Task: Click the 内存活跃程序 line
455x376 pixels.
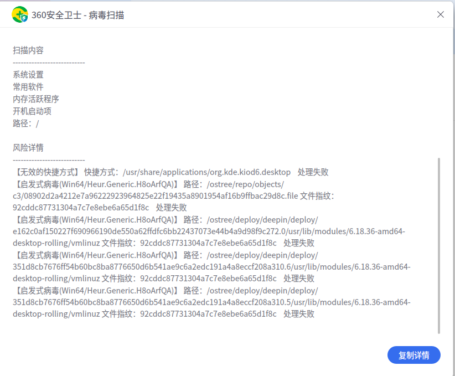Action: 36,99
